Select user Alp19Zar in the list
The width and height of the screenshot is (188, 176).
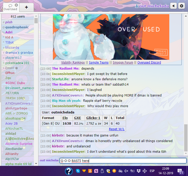(18, 159)
